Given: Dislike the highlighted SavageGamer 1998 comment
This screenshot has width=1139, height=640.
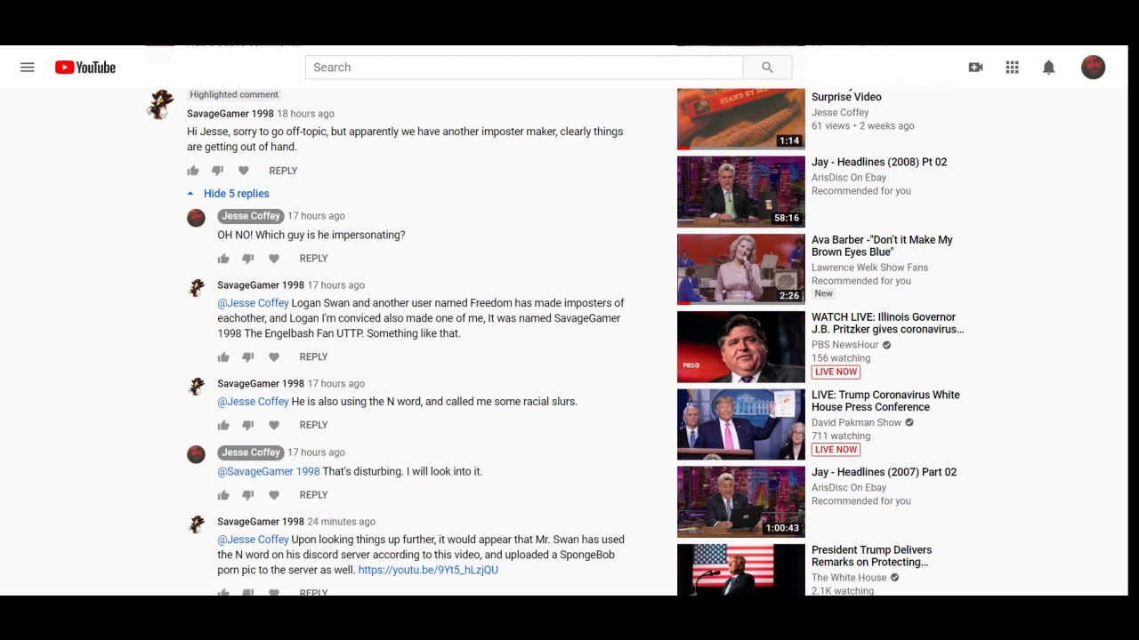Looking at the screenshot, I should [x=217, y=171].
